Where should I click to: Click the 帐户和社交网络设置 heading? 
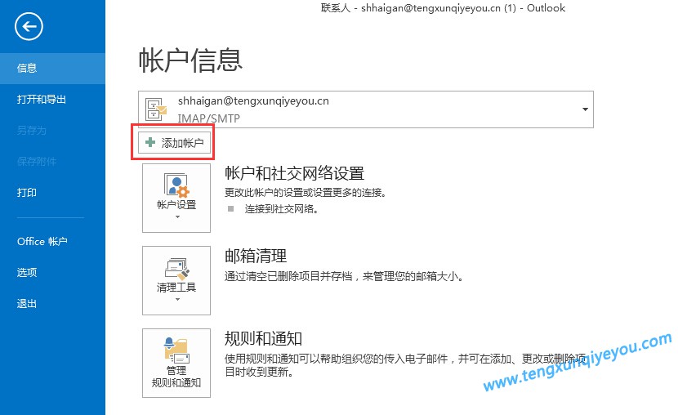click(x=294, y=173)
